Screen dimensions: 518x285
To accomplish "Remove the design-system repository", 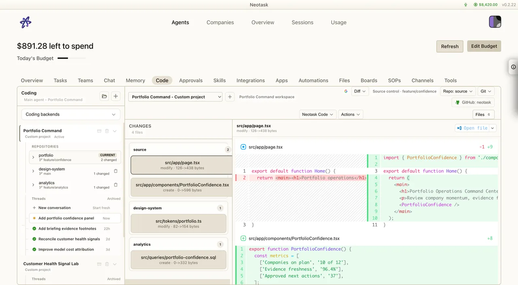I will [x=116, y=171].
